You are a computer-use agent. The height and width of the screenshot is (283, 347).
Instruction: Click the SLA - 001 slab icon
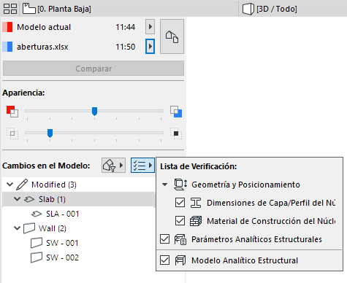click(x=37, y=214)
